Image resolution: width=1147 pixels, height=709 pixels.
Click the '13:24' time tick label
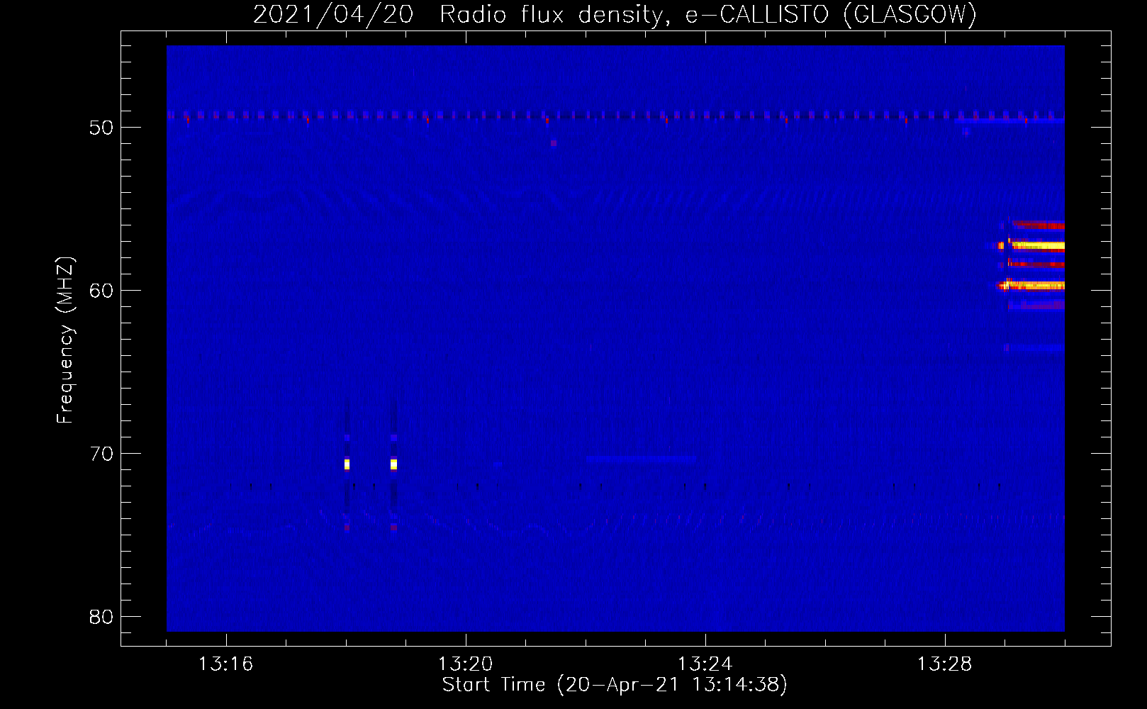705,664
